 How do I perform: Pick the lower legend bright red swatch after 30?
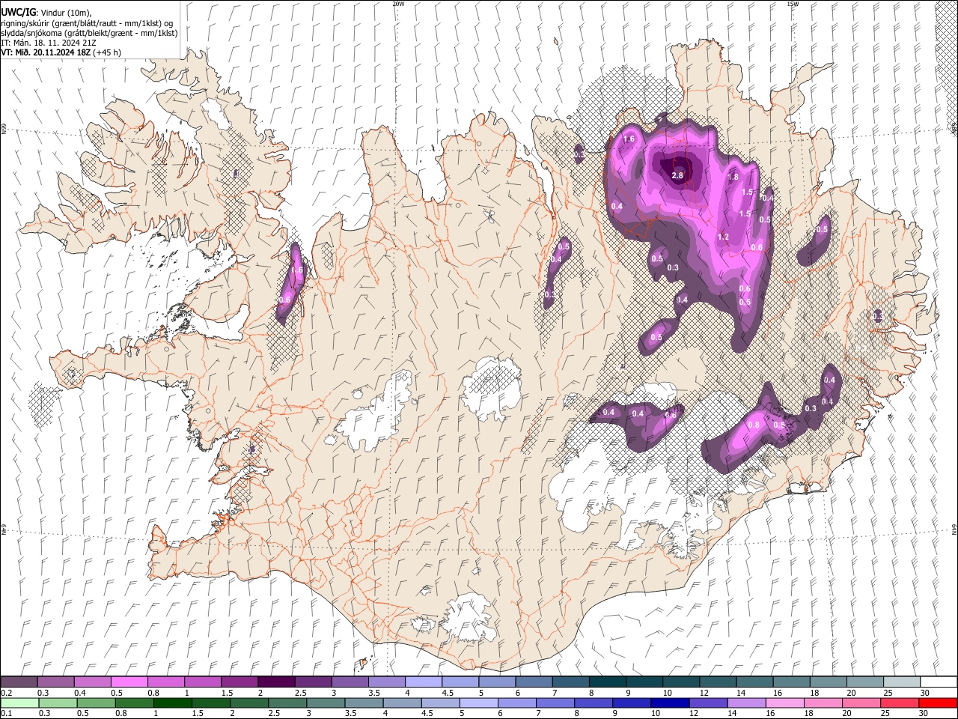coord(938,703)
